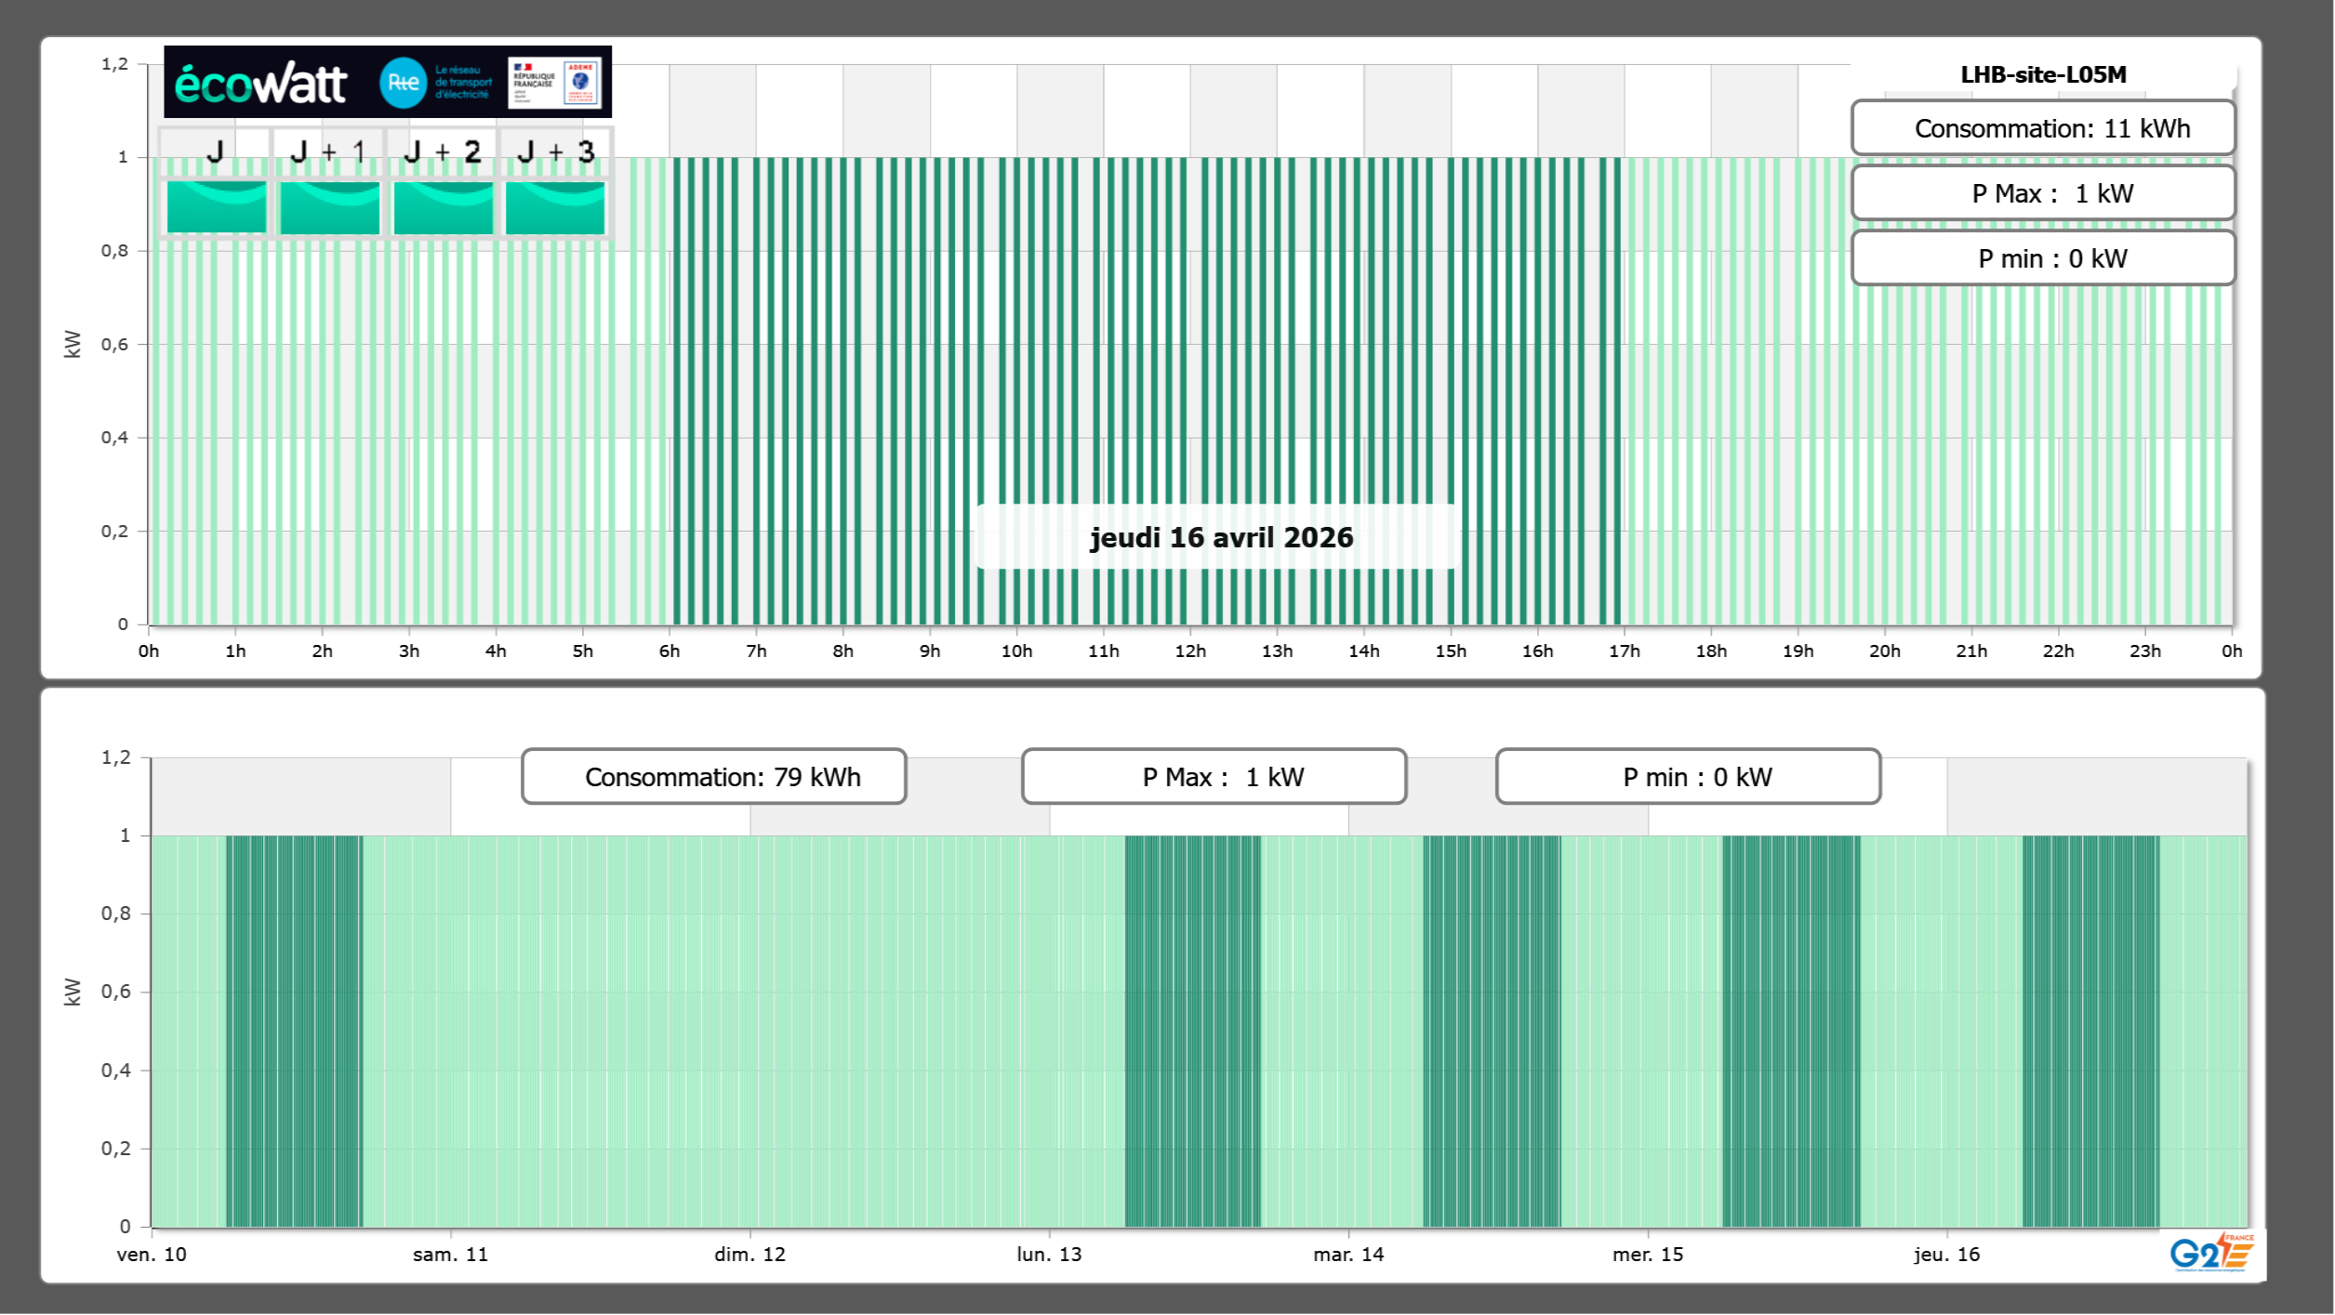This screenshot has height=1315, width=2335.
Task: Select the J + 1 forecast tile
Action: [329, 206]
